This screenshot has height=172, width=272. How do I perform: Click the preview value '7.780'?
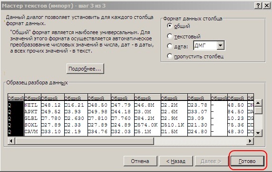52,118
